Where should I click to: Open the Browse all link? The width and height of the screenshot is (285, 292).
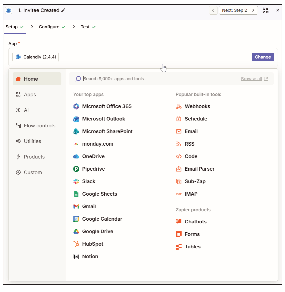point(254,79)
